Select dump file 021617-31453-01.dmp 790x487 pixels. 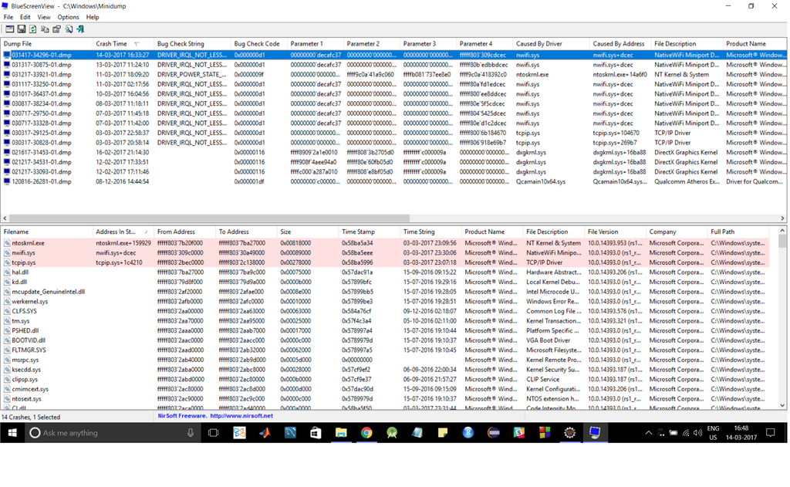click(x=42, y=152)
